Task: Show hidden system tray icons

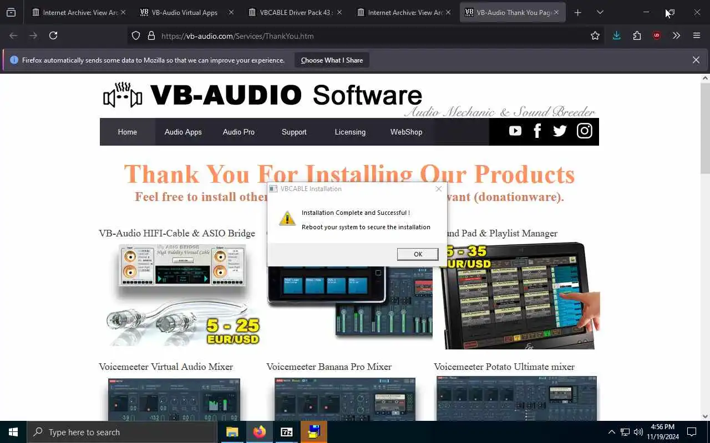Action: (x=611, y=432)
